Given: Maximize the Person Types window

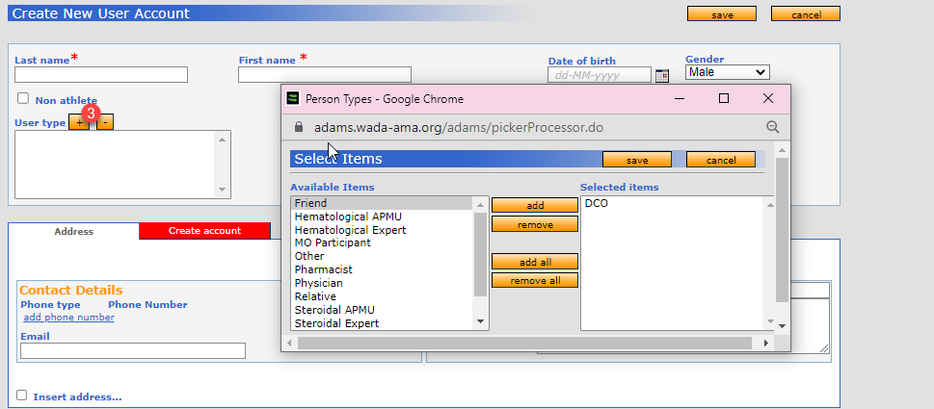Looking at the screenshot, I should (724, 99).
